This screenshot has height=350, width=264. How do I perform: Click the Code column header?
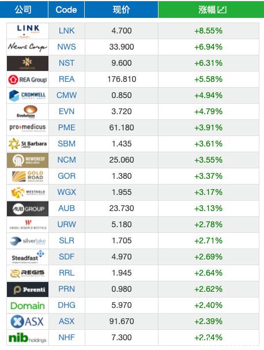[x=66, y=9]
